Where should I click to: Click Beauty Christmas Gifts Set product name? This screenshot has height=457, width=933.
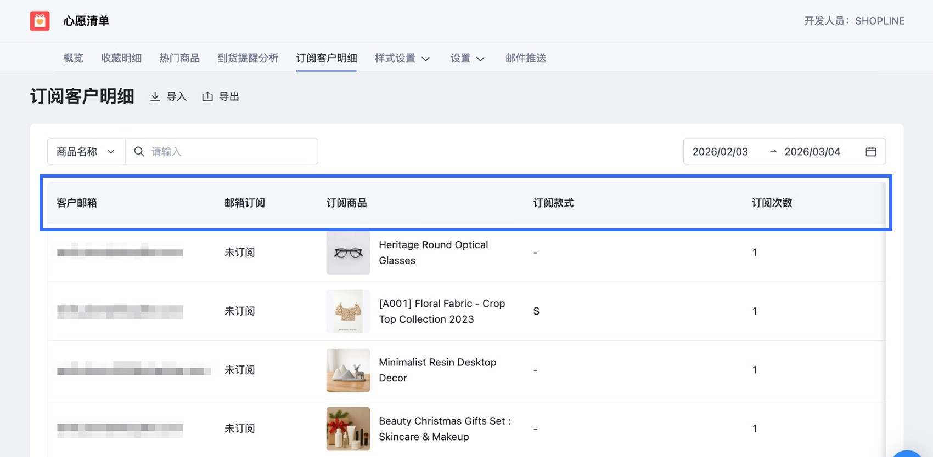[445, 429]
